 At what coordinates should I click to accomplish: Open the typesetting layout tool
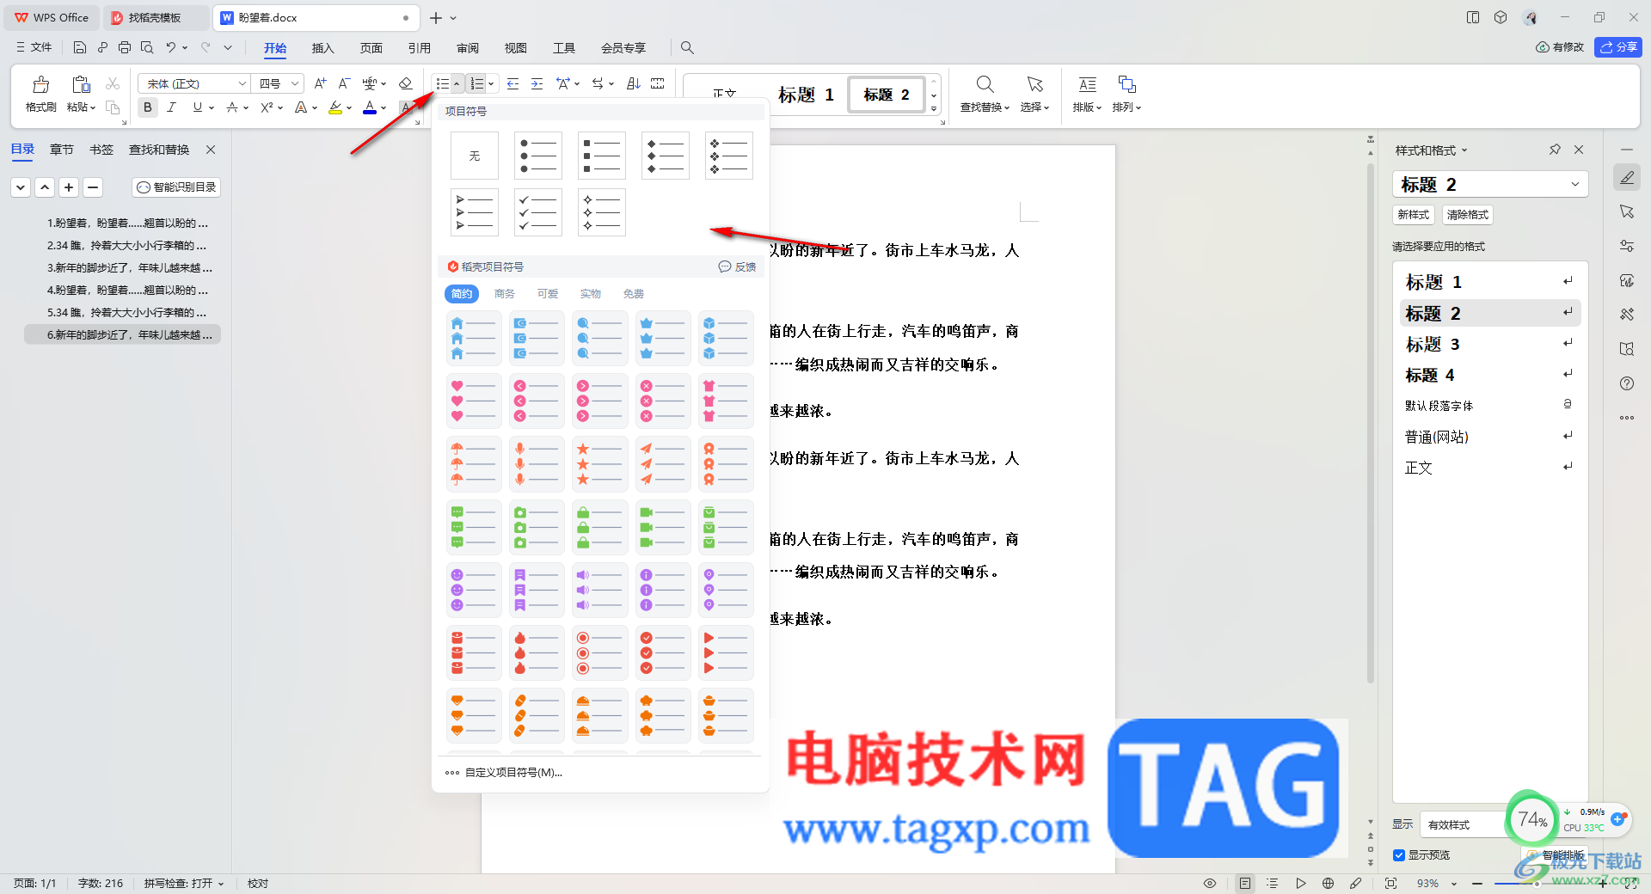[1087, 93]
